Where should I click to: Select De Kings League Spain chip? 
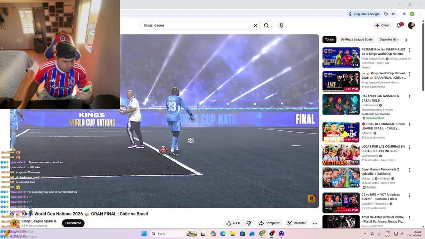[357, 40]
